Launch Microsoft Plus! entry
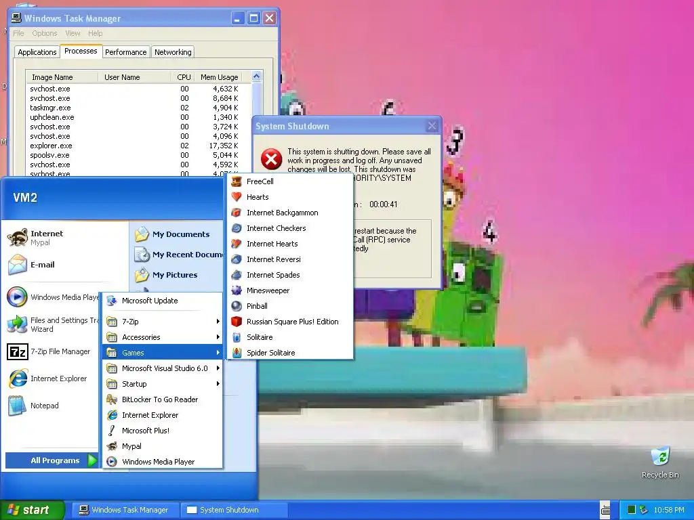 pos(163,430)
